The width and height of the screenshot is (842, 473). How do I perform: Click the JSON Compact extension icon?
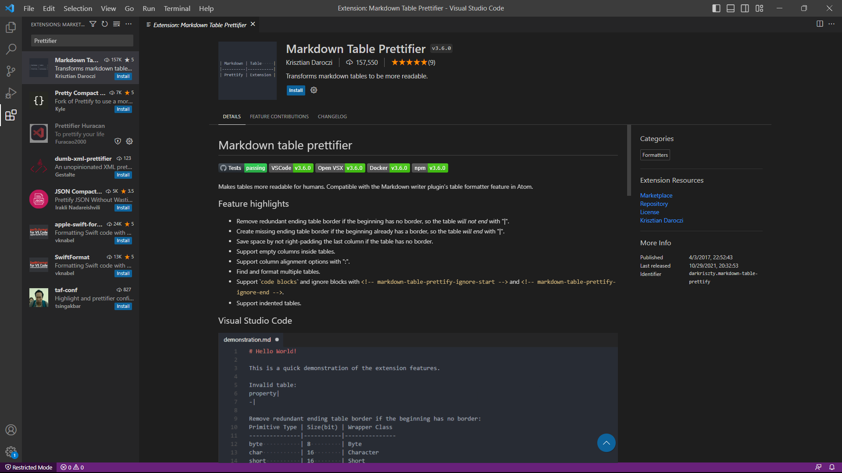39,199
